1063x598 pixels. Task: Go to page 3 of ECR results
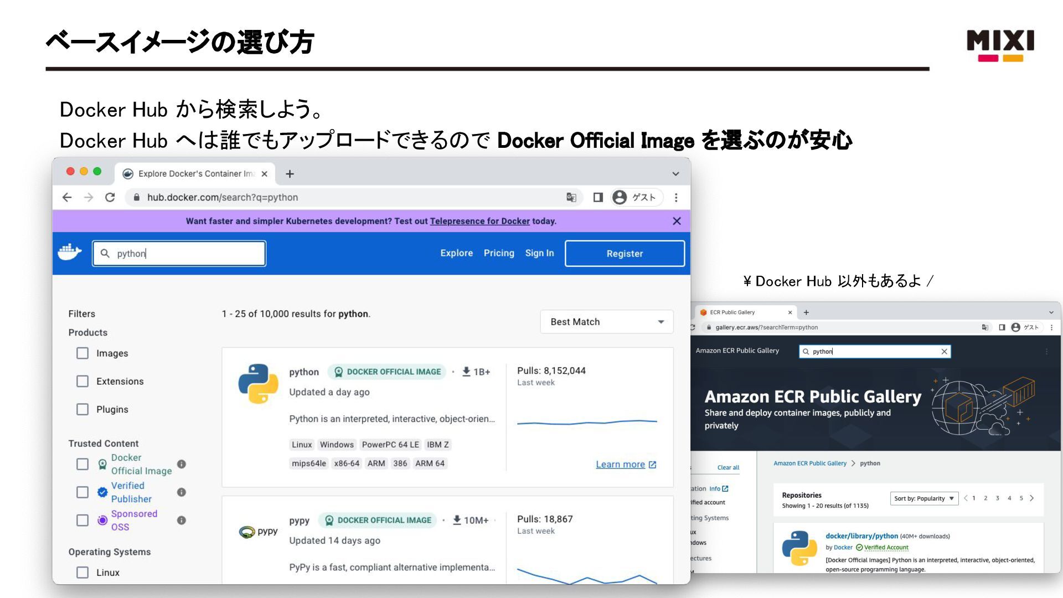[x=997, y=498]
